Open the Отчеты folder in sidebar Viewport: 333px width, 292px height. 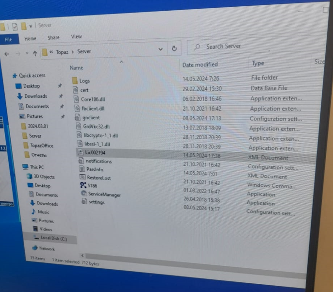(39, 155)
